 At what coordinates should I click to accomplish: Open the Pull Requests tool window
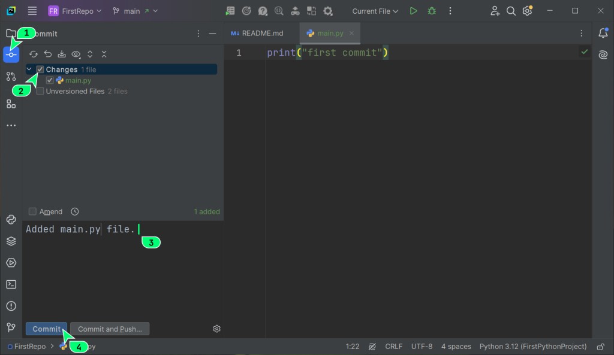coord(11,77)
